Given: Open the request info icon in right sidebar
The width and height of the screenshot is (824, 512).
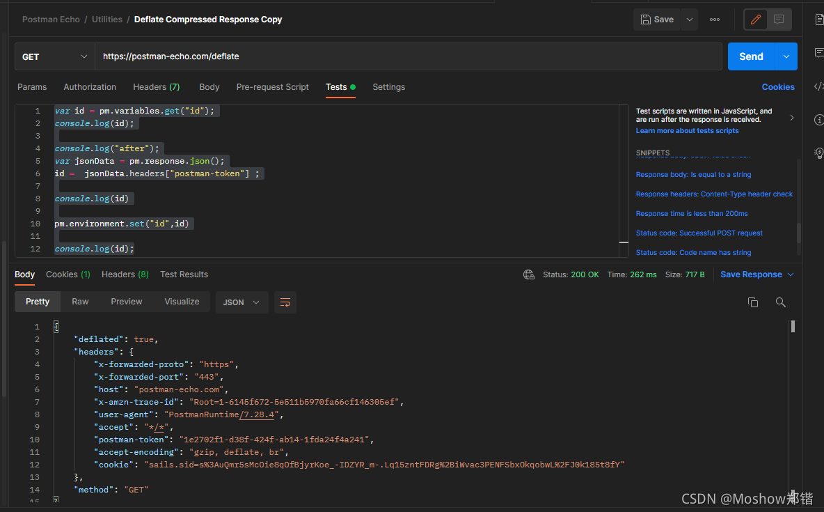Looking at the screenshot, I should 818,120.
